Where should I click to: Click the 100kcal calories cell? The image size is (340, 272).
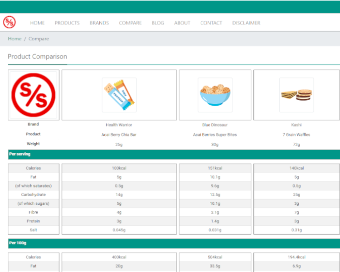pyautogui.click(x=119, y=168)
